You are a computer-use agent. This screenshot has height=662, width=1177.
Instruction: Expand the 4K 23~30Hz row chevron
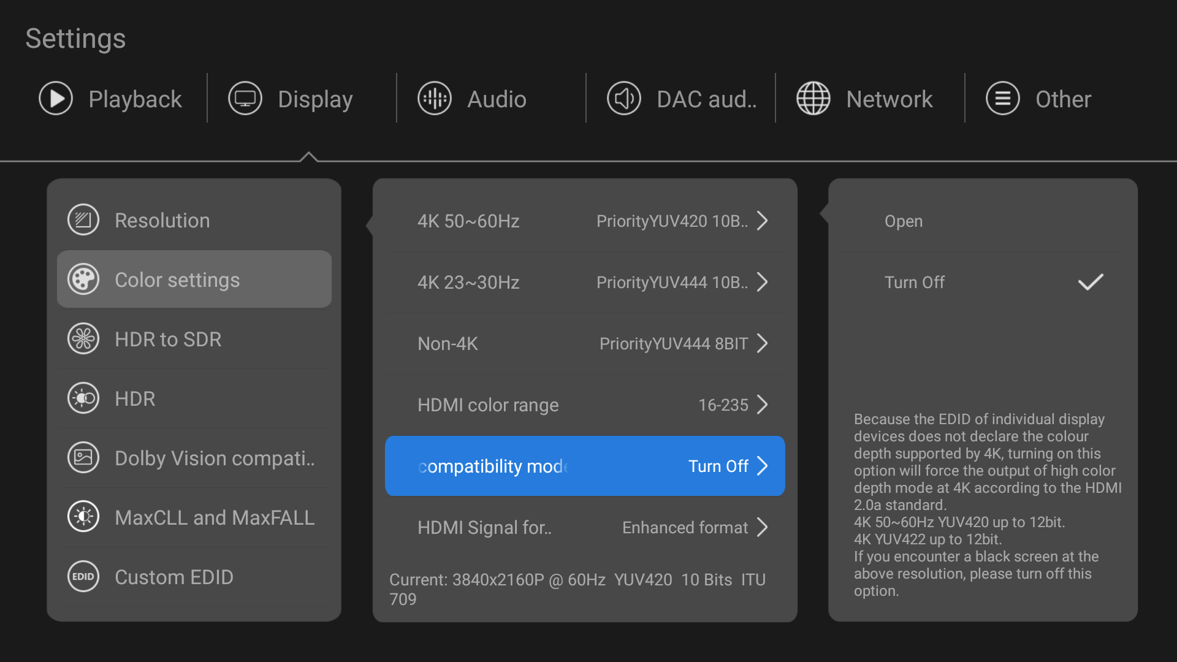point(763,282)
